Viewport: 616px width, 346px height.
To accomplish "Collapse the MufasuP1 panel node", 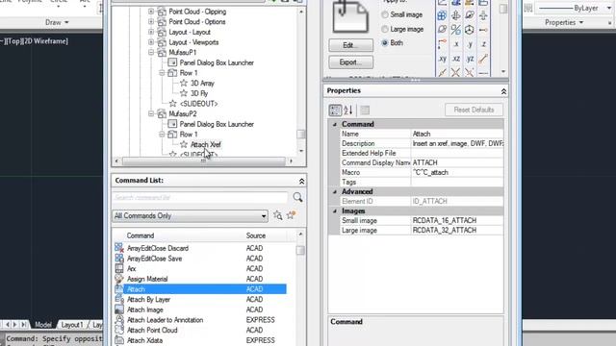I will [151, 52].
